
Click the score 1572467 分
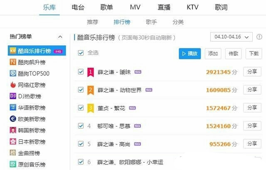[222, 108]
